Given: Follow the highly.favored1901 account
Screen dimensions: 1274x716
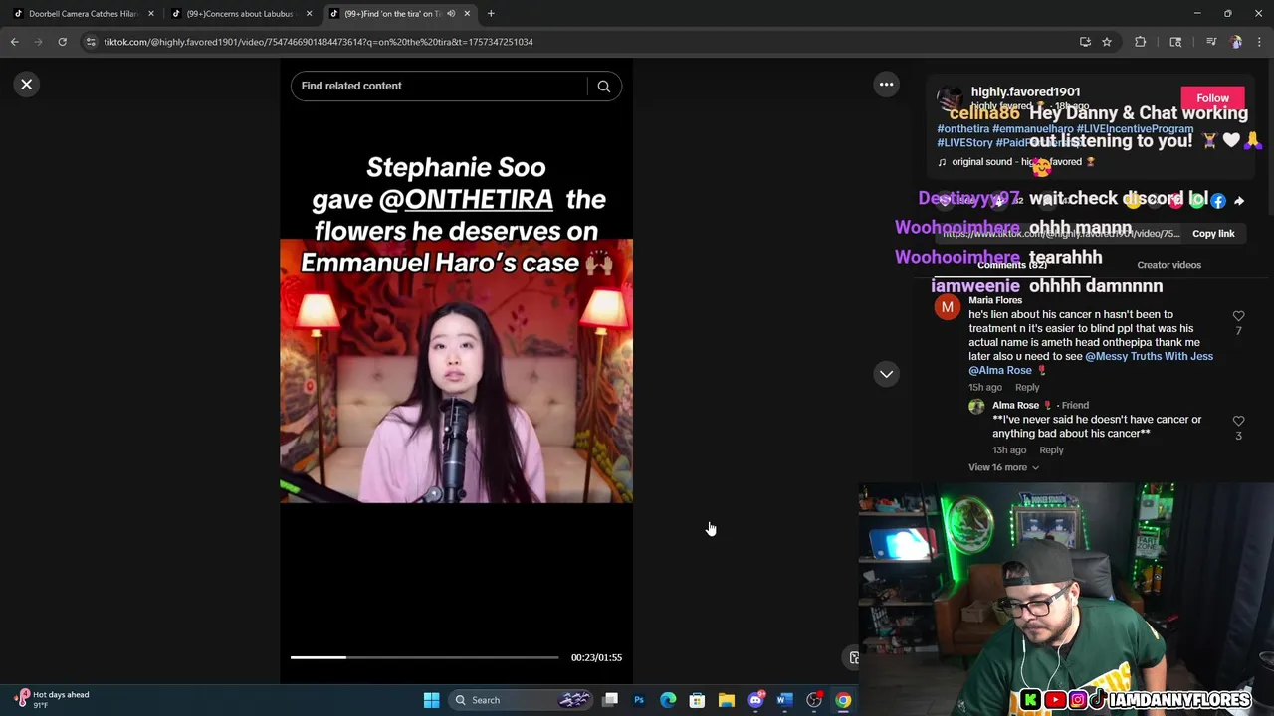Looking at the screenshot, I should pyautogui.click(x=1212, y=98).
